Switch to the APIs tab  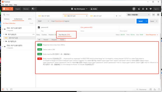point(30,19)
